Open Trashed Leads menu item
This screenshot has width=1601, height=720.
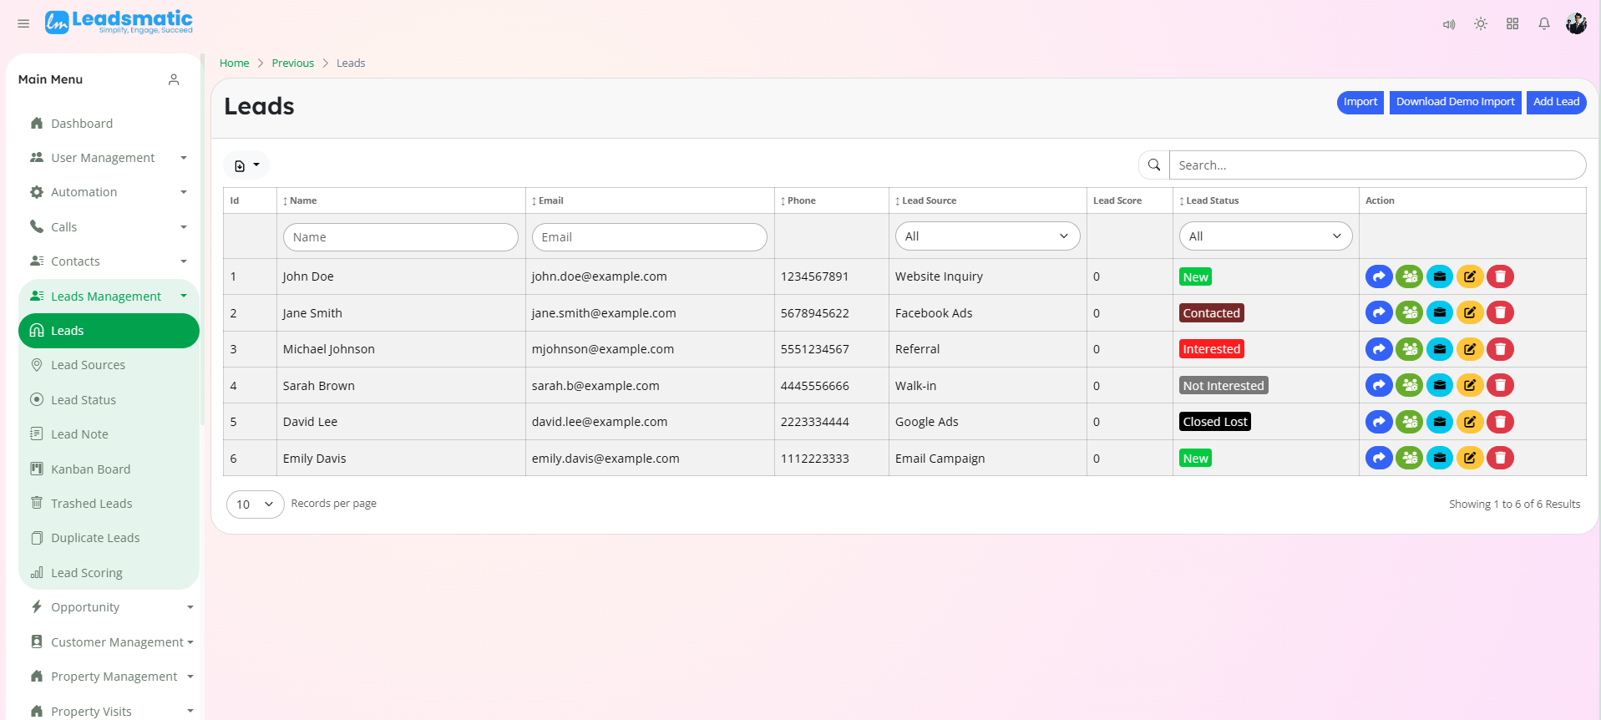[91, 504]
